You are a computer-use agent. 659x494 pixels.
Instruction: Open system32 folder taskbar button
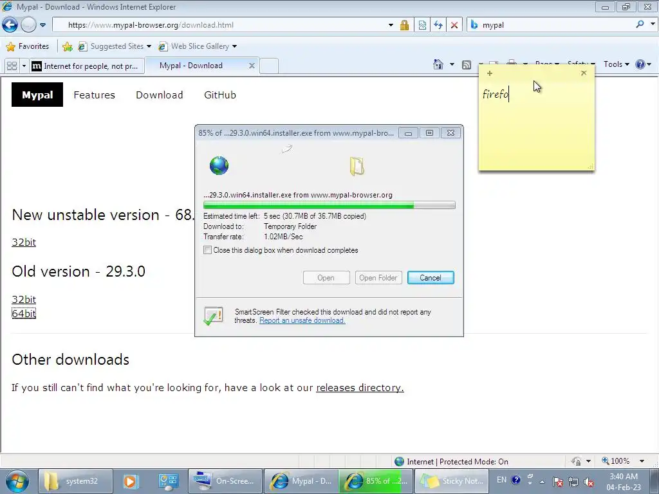[x=76, y=481]
